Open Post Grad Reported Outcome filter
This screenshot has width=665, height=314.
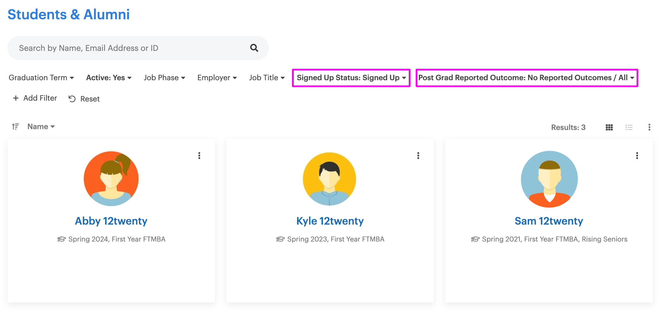pos(526,78)
